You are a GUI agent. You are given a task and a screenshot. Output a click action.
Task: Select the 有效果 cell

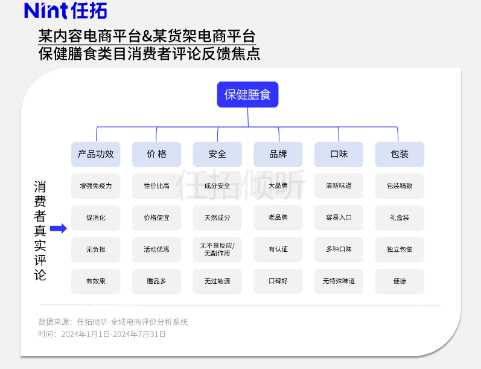coord(96,281)
